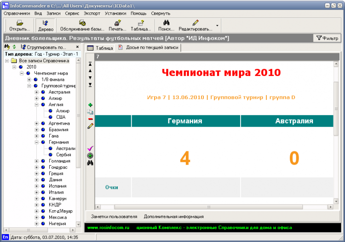Click the Печать print icon
Viewport: 345px width, 242px height.
coord(117,25)
